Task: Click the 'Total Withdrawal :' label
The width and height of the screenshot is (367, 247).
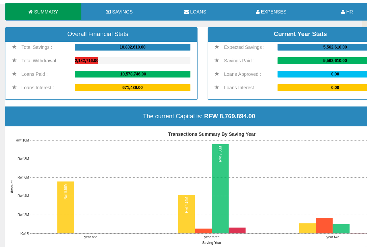Action: (40, 61)
